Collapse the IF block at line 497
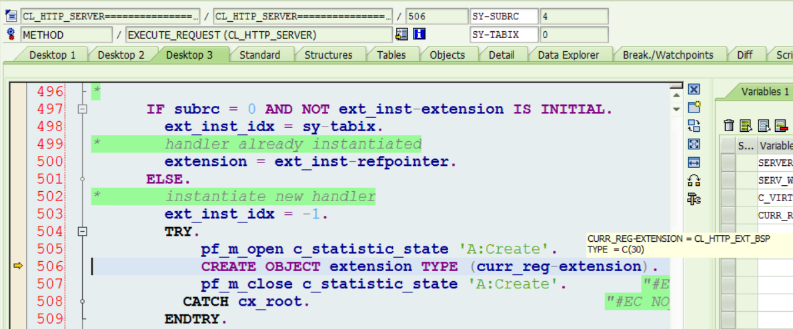The image size is (793, 329). point(83,109)
